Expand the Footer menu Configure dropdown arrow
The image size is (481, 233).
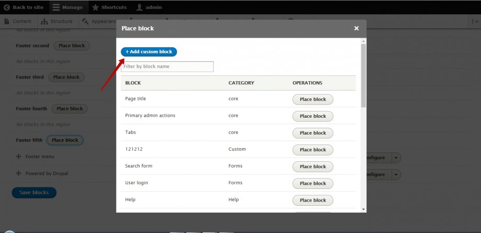point(397,158)
